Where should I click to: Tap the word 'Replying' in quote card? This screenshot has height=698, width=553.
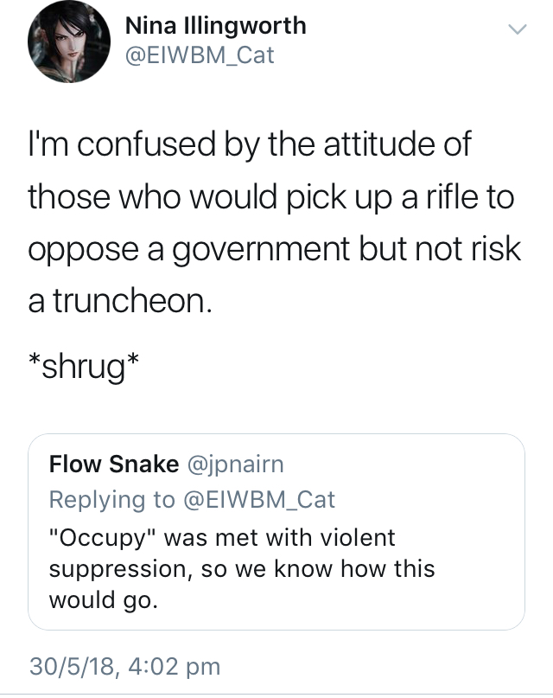click(97, 500)
